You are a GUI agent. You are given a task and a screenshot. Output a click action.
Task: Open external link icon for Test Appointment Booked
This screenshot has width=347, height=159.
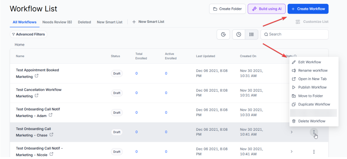tap(36, 76)
